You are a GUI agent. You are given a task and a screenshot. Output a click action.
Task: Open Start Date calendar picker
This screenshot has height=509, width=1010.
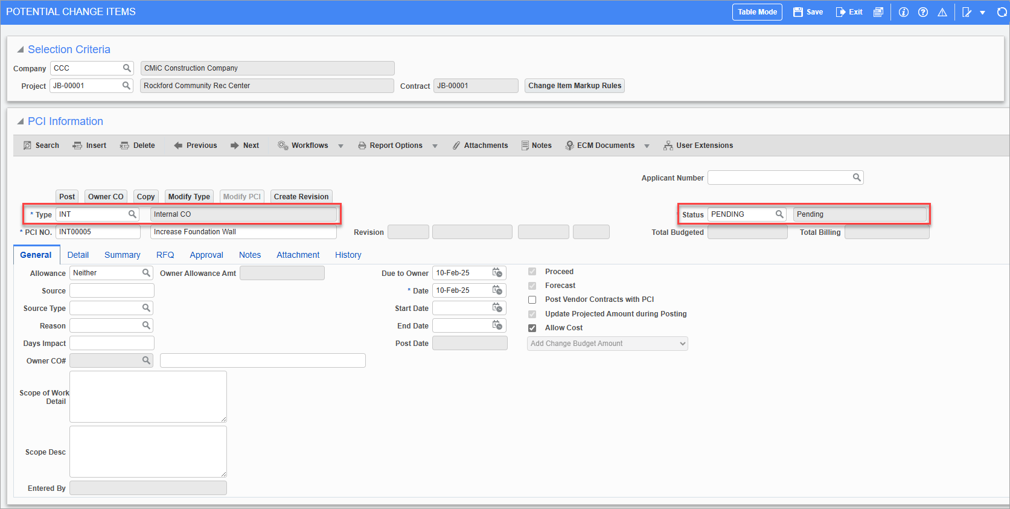coord(497,308)
